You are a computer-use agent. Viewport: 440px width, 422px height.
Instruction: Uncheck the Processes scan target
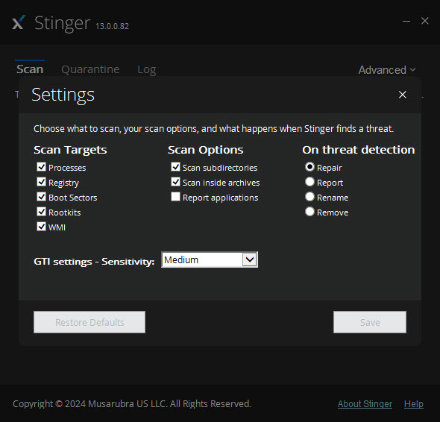tap(41, 167)
